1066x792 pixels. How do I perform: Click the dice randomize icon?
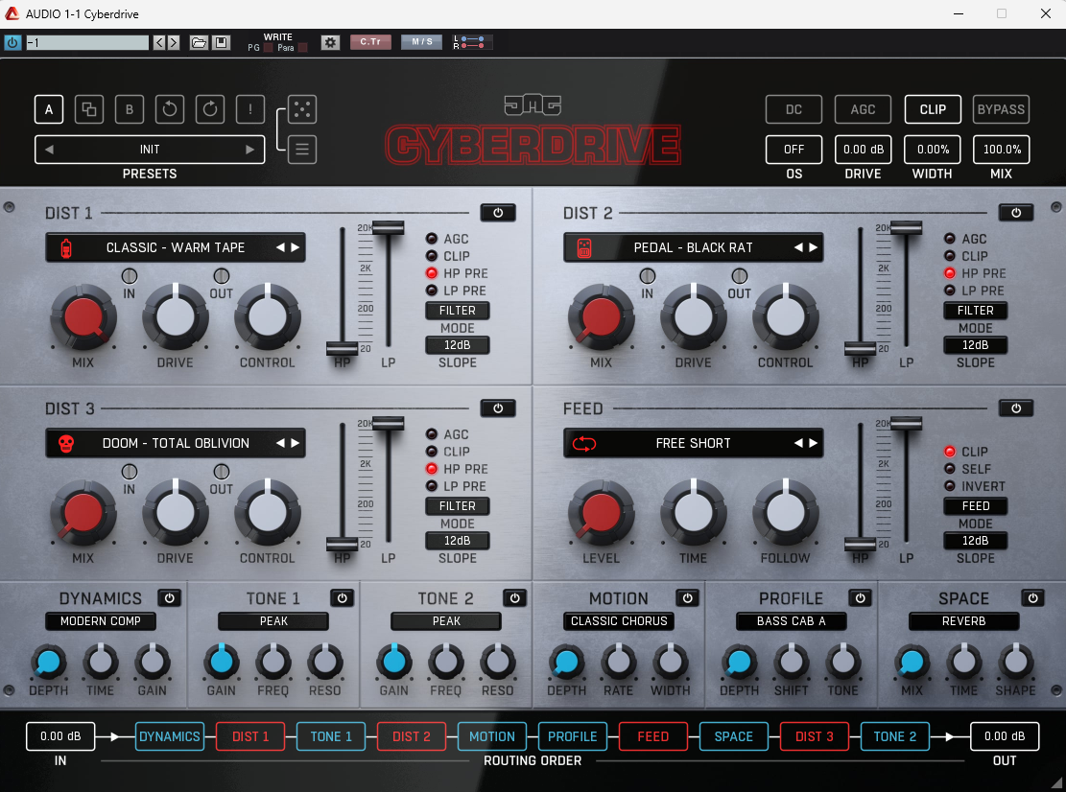click(x=302, y=109)
